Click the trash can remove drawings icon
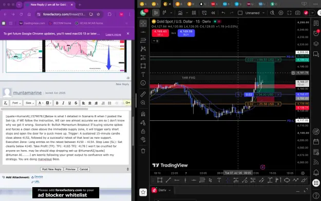This screenshot has height=201, width=321. (143, 151)
